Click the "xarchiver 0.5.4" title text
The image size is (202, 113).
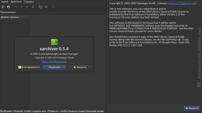pos(54,49)
